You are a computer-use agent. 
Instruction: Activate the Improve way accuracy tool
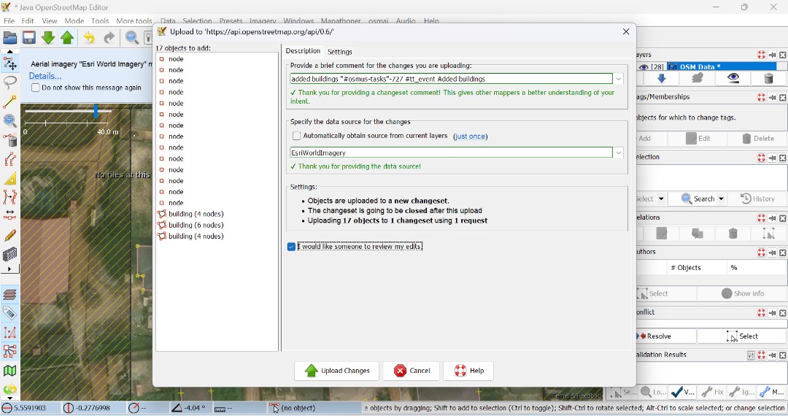[x=9, y=197]
